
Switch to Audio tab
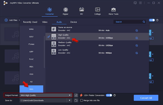tap(59, 22)
